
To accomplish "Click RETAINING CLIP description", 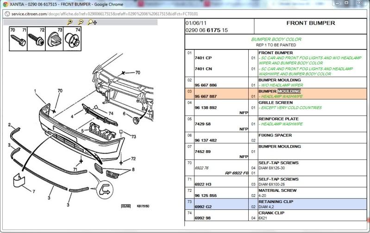I will pyautogui.click(x=276, y=202).
